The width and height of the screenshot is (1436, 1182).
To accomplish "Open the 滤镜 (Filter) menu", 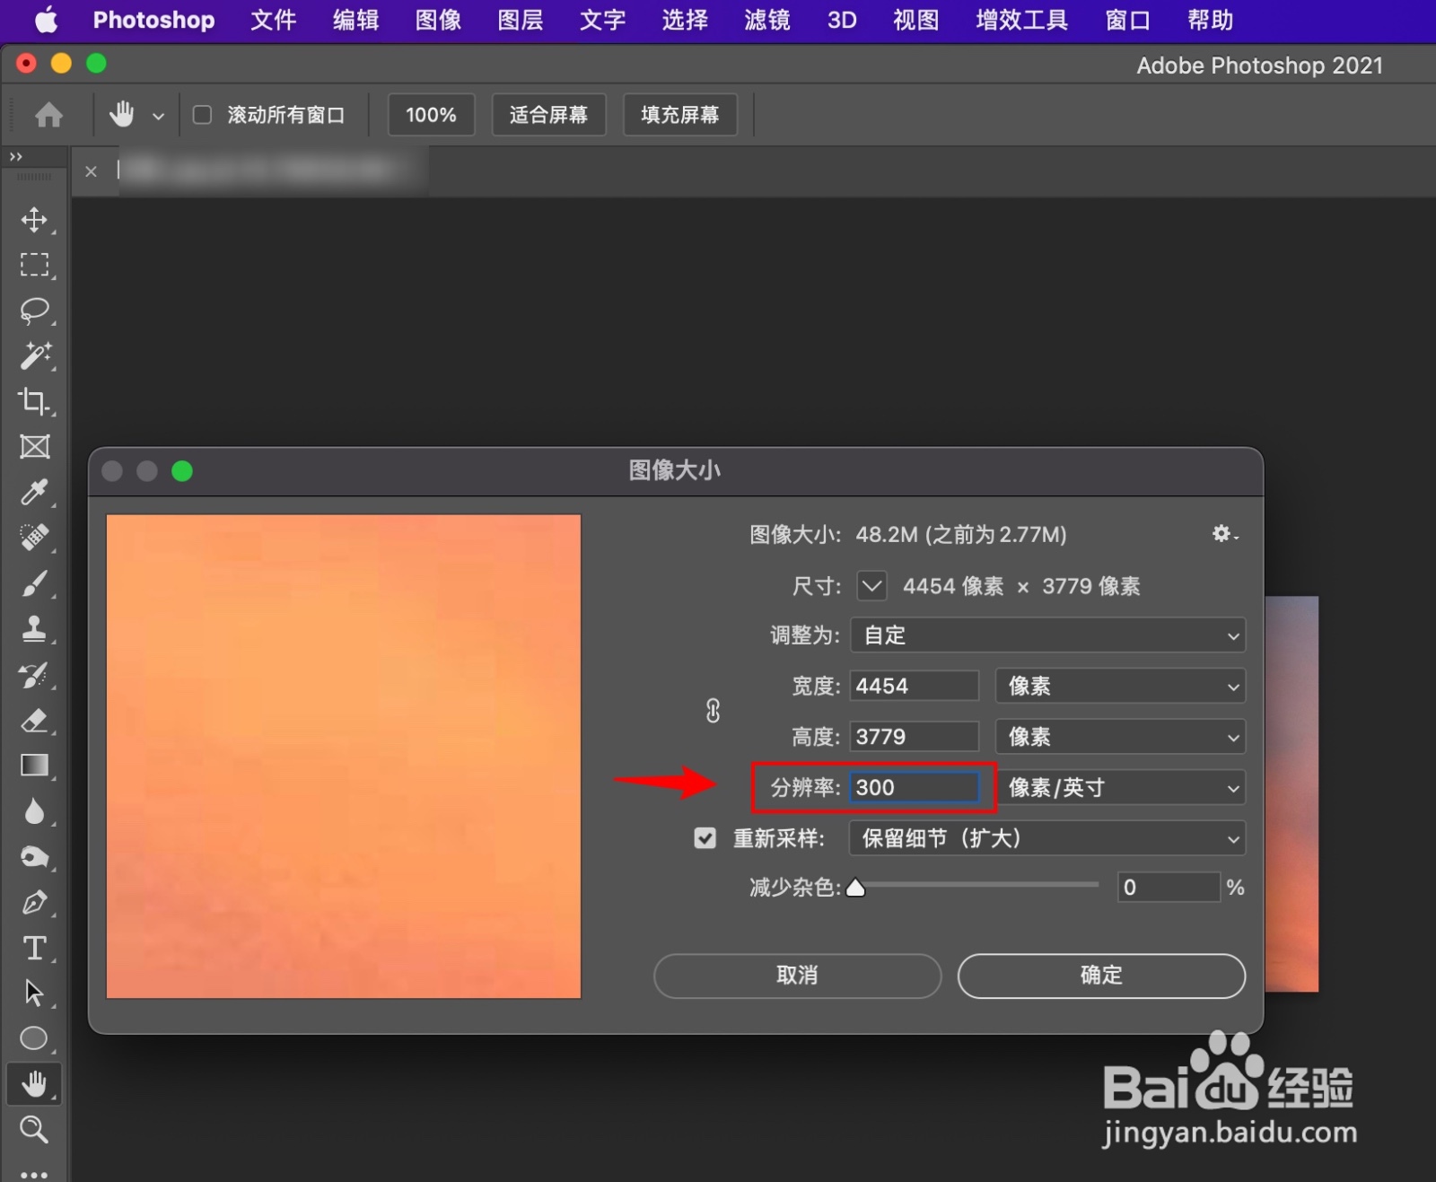I will (x=767, y=20).
